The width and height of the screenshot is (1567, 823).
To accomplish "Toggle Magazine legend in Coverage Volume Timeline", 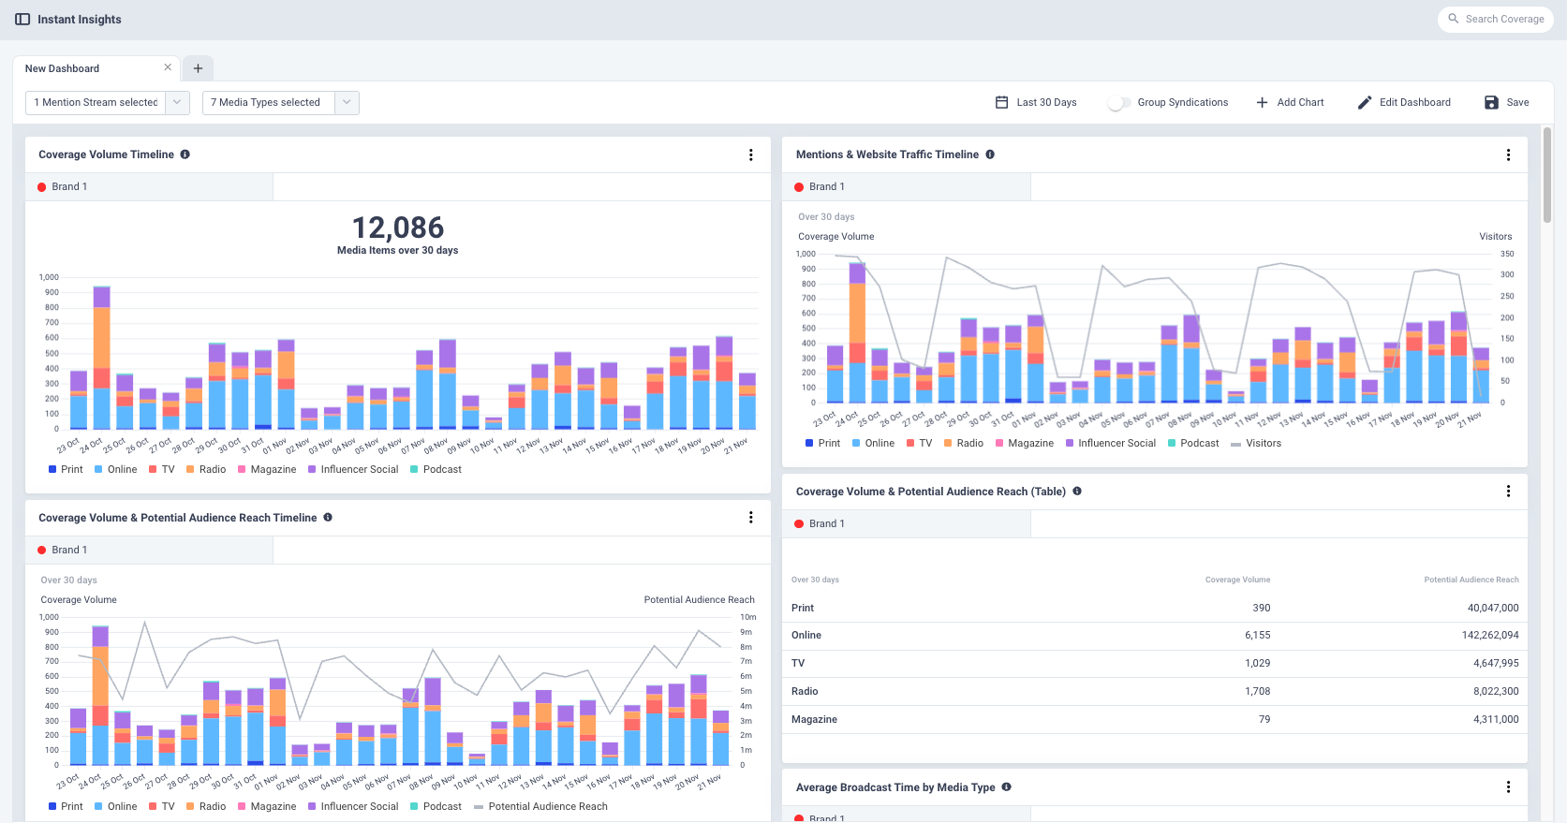I will (x=267, y=469).
